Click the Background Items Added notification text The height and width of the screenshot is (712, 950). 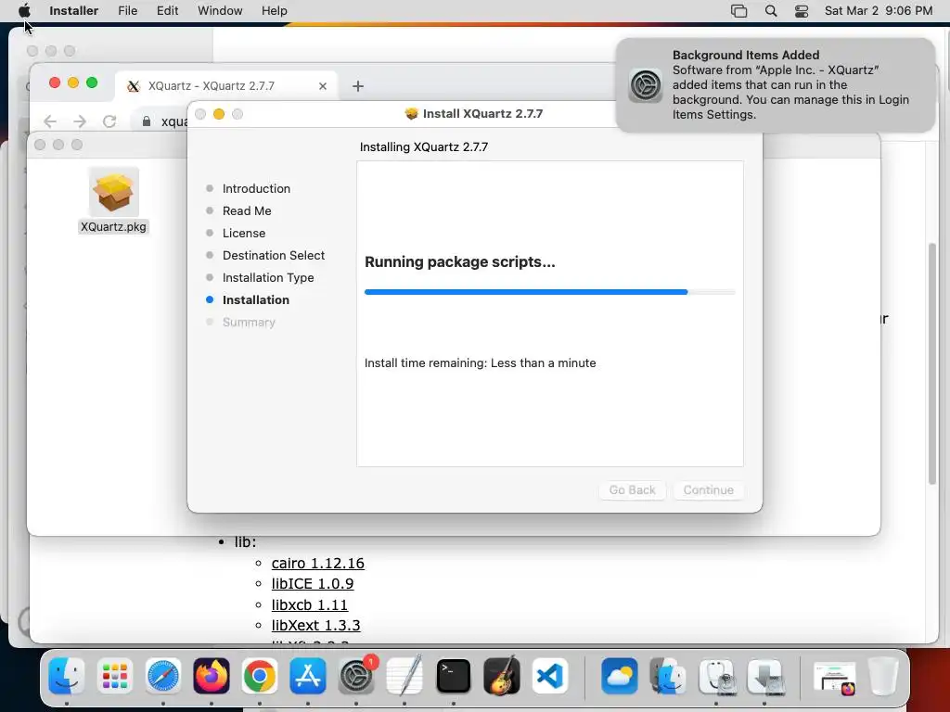[790, 84]
